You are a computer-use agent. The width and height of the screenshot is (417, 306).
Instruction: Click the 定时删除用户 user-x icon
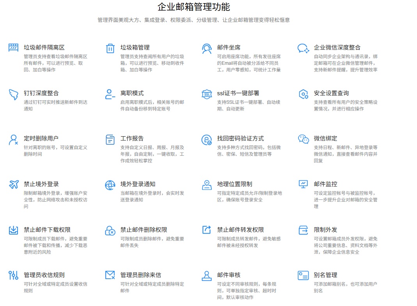click(13, 140)
